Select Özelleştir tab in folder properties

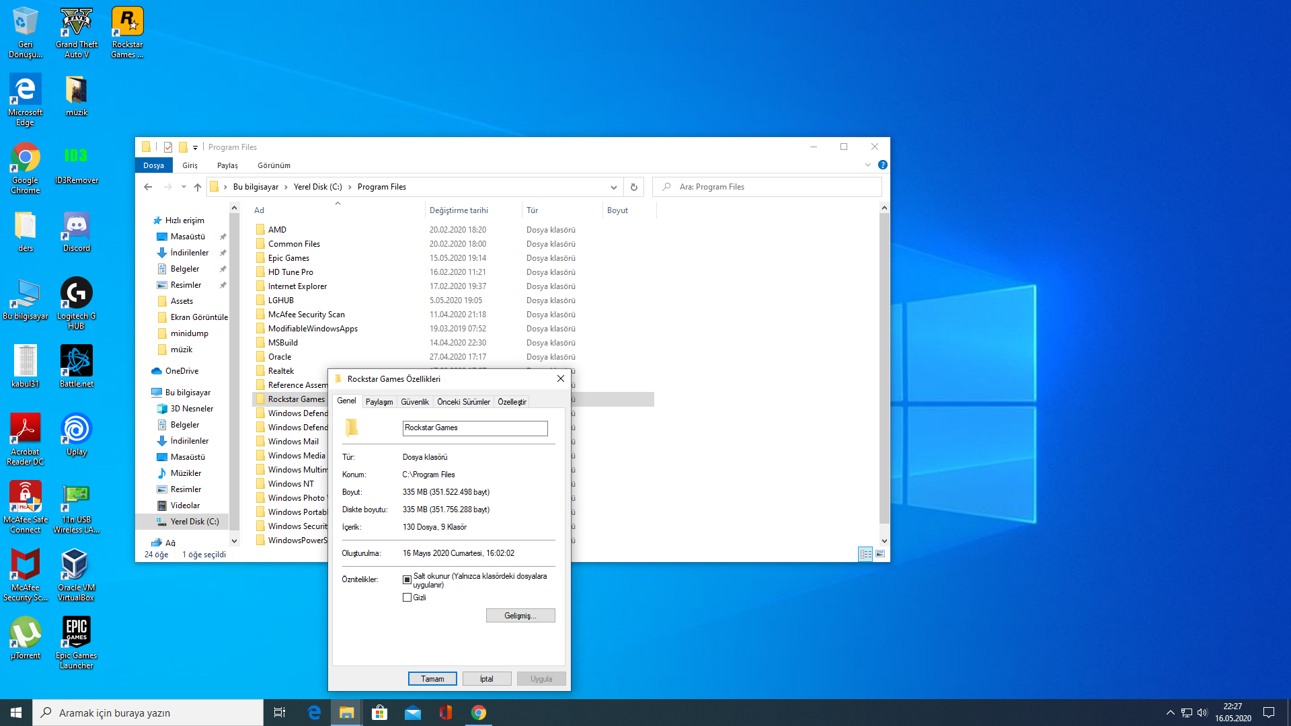click(512, 401)
